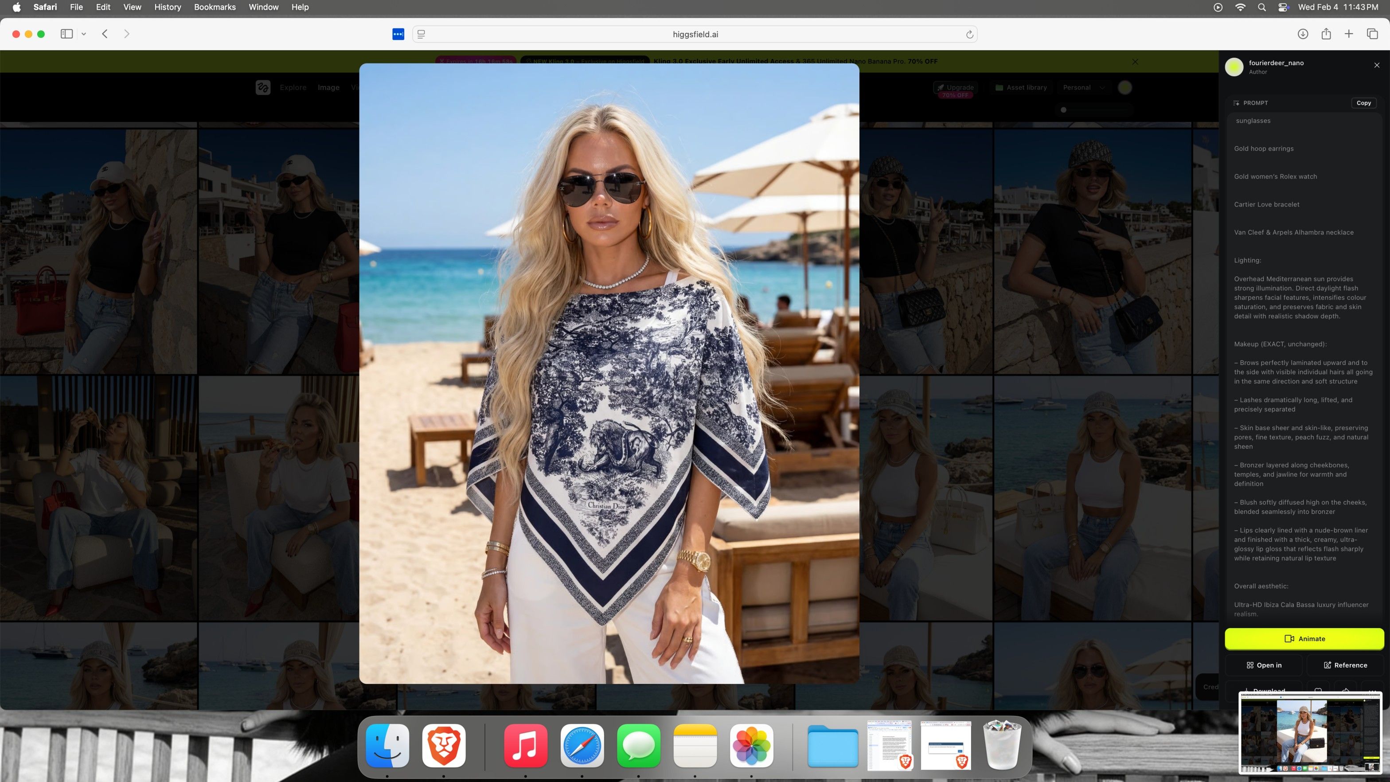Screen dimensions: 1390x782
Task: Open the Bookmarks menu
Action: [x=214, y=7]
